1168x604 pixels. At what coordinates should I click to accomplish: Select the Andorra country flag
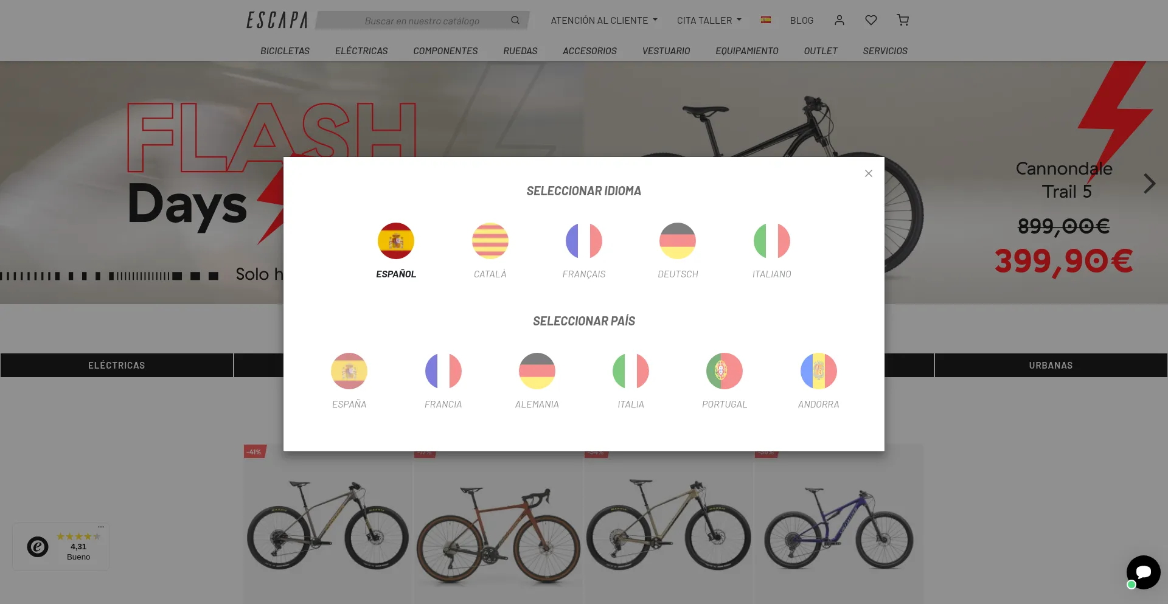tap(818, 371)
